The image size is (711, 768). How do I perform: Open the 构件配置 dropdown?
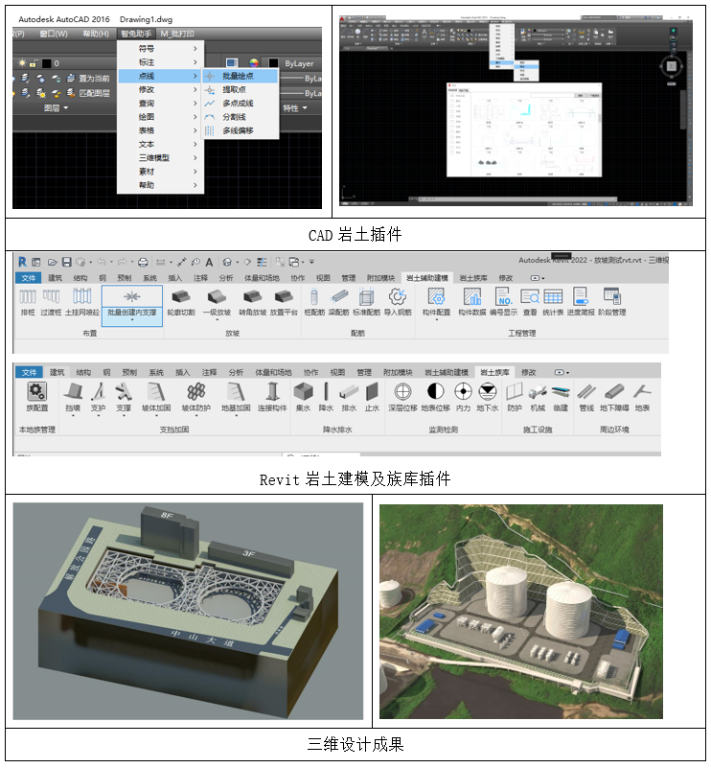tap(436, 320)
